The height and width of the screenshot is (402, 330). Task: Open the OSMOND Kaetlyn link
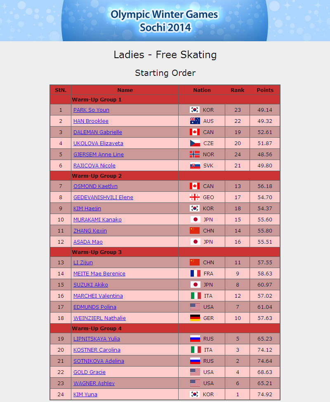coord(95,186)
